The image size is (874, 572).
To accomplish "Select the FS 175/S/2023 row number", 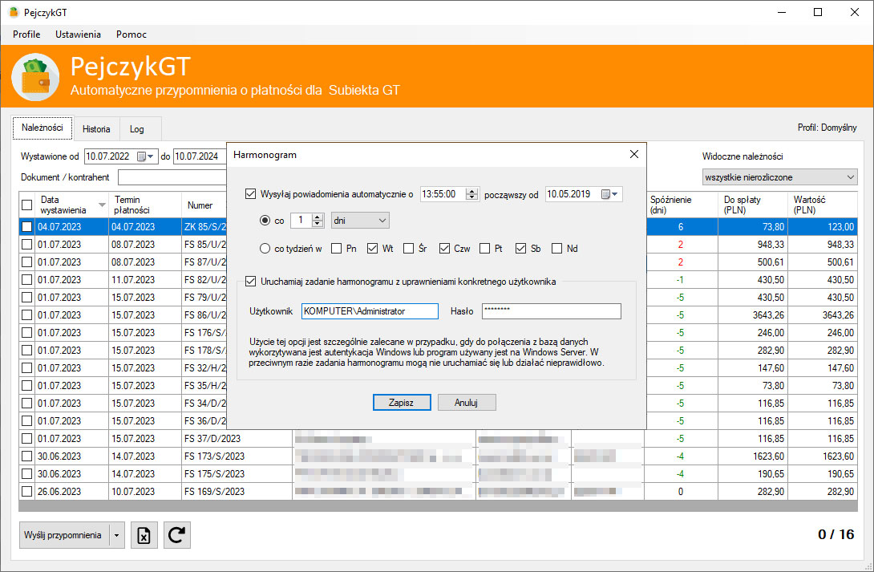I will (x=237, y=474).
